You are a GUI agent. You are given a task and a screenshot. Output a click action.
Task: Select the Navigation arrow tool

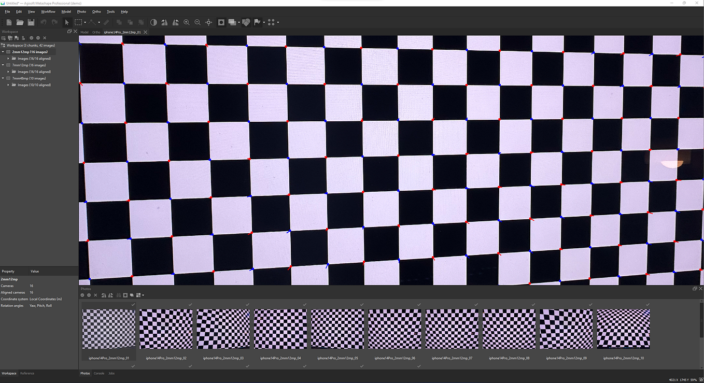click(x=67, y=22)
